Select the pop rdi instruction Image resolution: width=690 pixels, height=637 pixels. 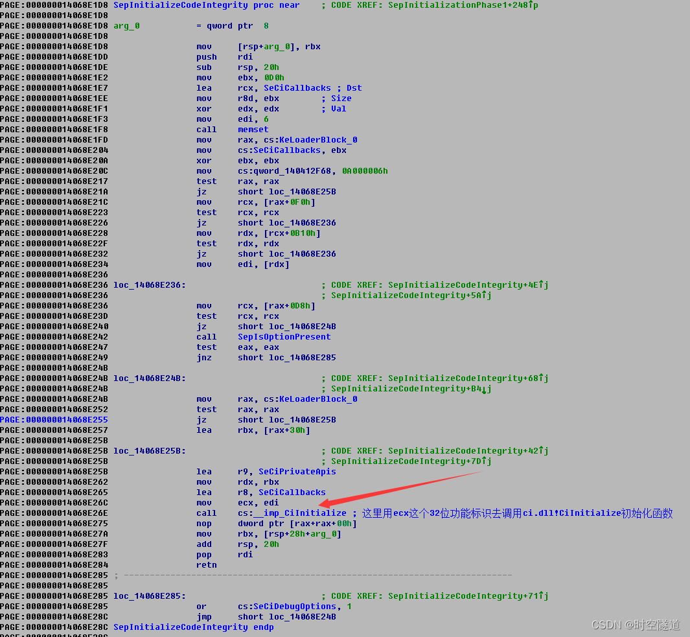click(x=224, y=555)
